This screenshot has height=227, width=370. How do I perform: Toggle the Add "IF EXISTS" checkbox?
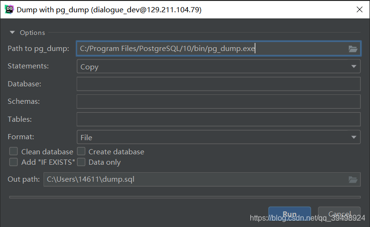pyautogui.click(x=13, y=162)
